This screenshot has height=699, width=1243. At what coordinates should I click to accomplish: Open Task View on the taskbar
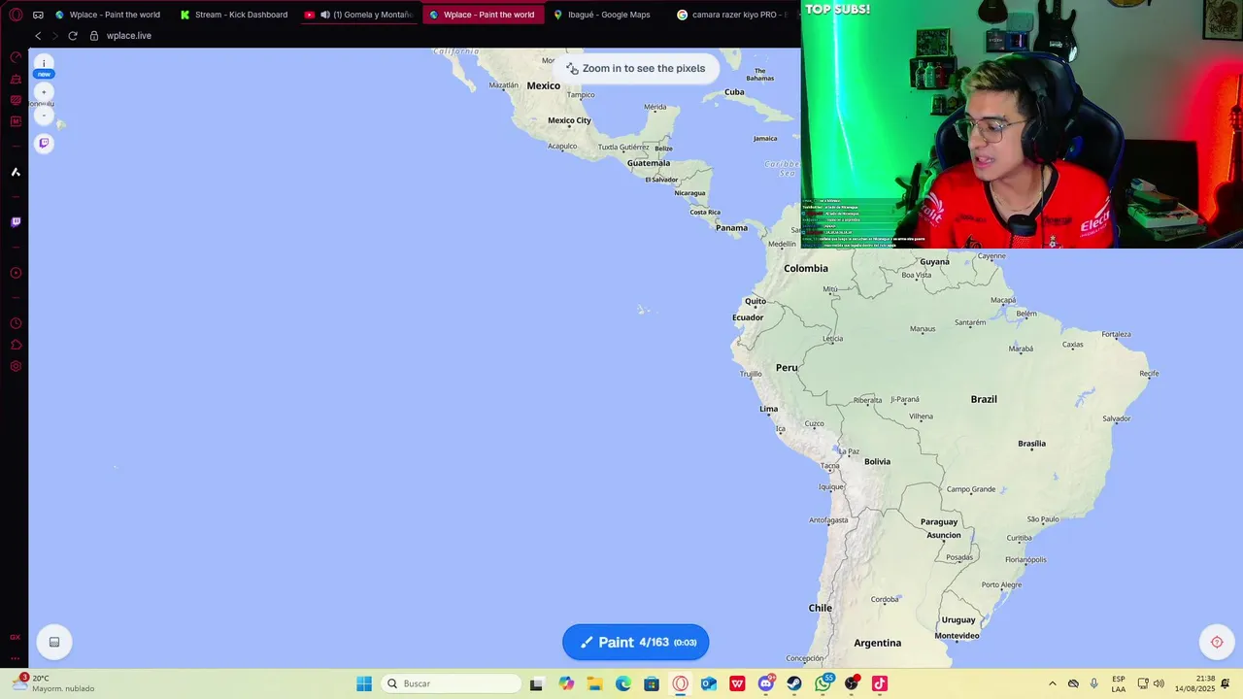pos(536,683)
